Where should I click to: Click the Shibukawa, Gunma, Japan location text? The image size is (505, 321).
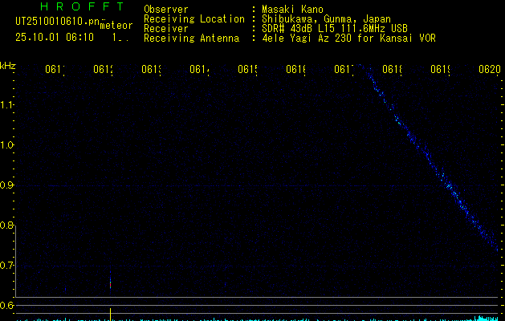(326, 18)
